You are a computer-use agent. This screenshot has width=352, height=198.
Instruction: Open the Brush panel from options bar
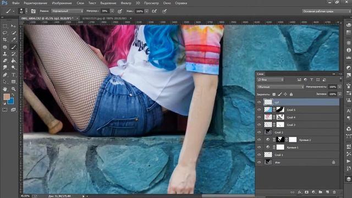coord(33,11)
